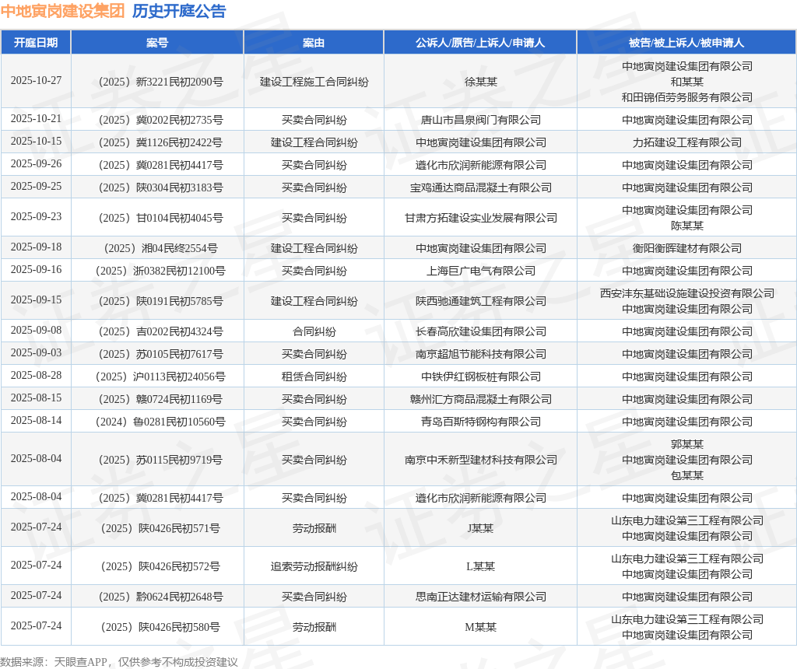
Task: Click case number (2025)甘0104民初4045号
Action: (160, 218)
